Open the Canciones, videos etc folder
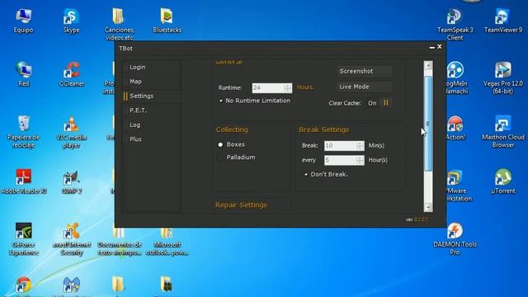The image size is (528, 297). click(x=119, y=24)
